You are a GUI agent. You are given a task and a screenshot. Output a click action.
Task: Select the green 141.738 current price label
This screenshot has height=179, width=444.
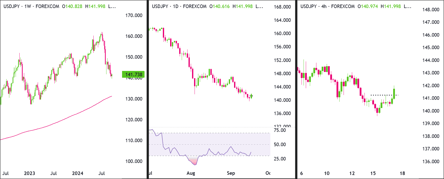(133, 74)
